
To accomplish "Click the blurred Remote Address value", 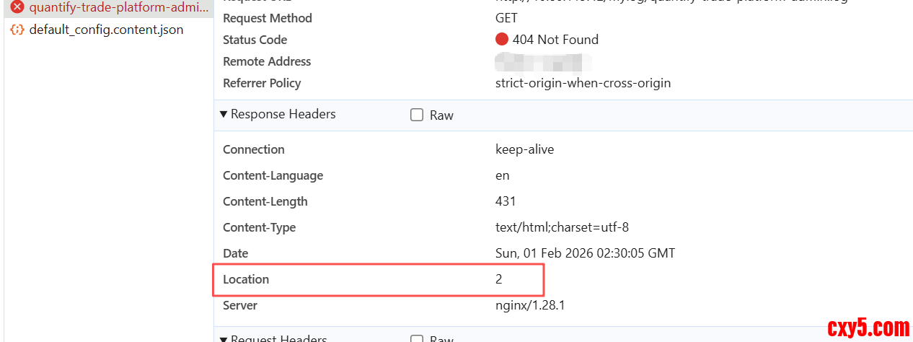I will pos(542,62).
